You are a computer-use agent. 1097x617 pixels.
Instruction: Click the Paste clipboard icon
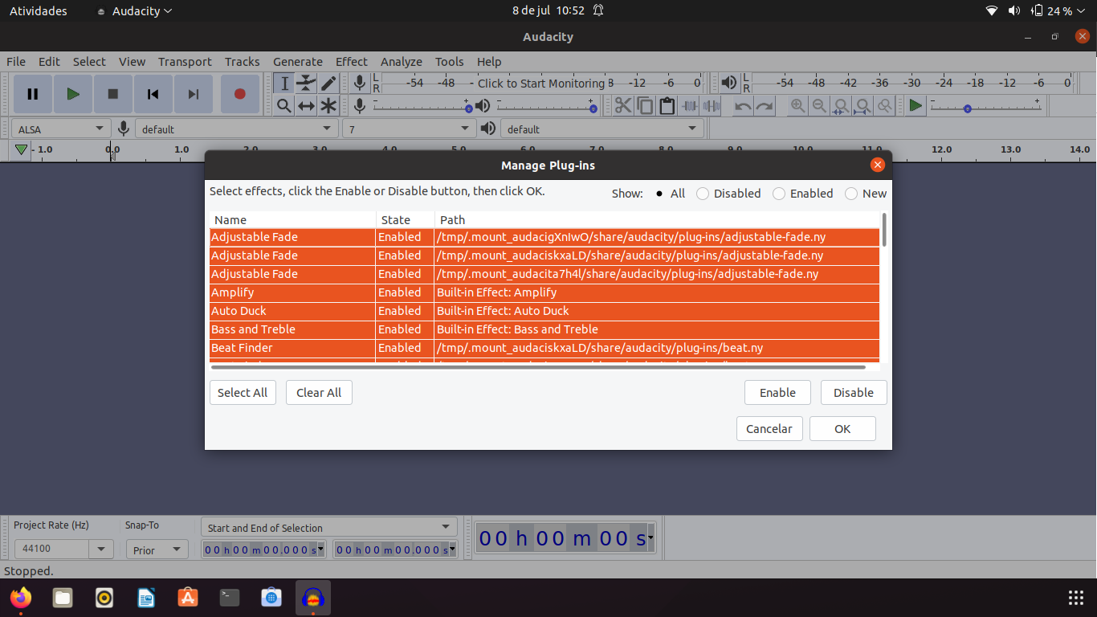pos(667,105)
